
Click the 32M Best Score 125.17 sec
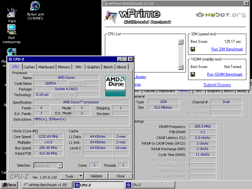232,42
